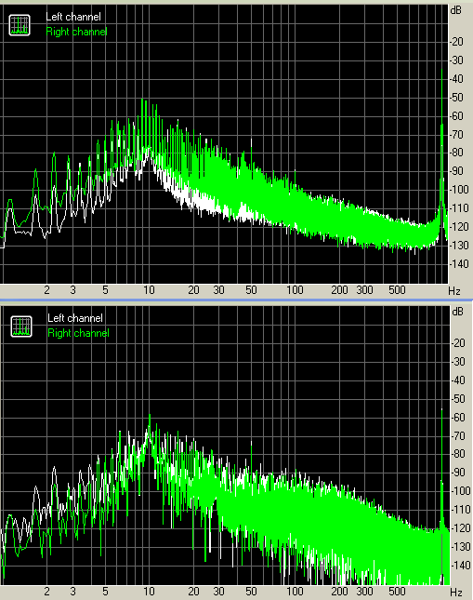Click the 100 Hz label under the bottom graph
Image resolution: width=473 pixels, height=600 pixels.
point(295,592)
